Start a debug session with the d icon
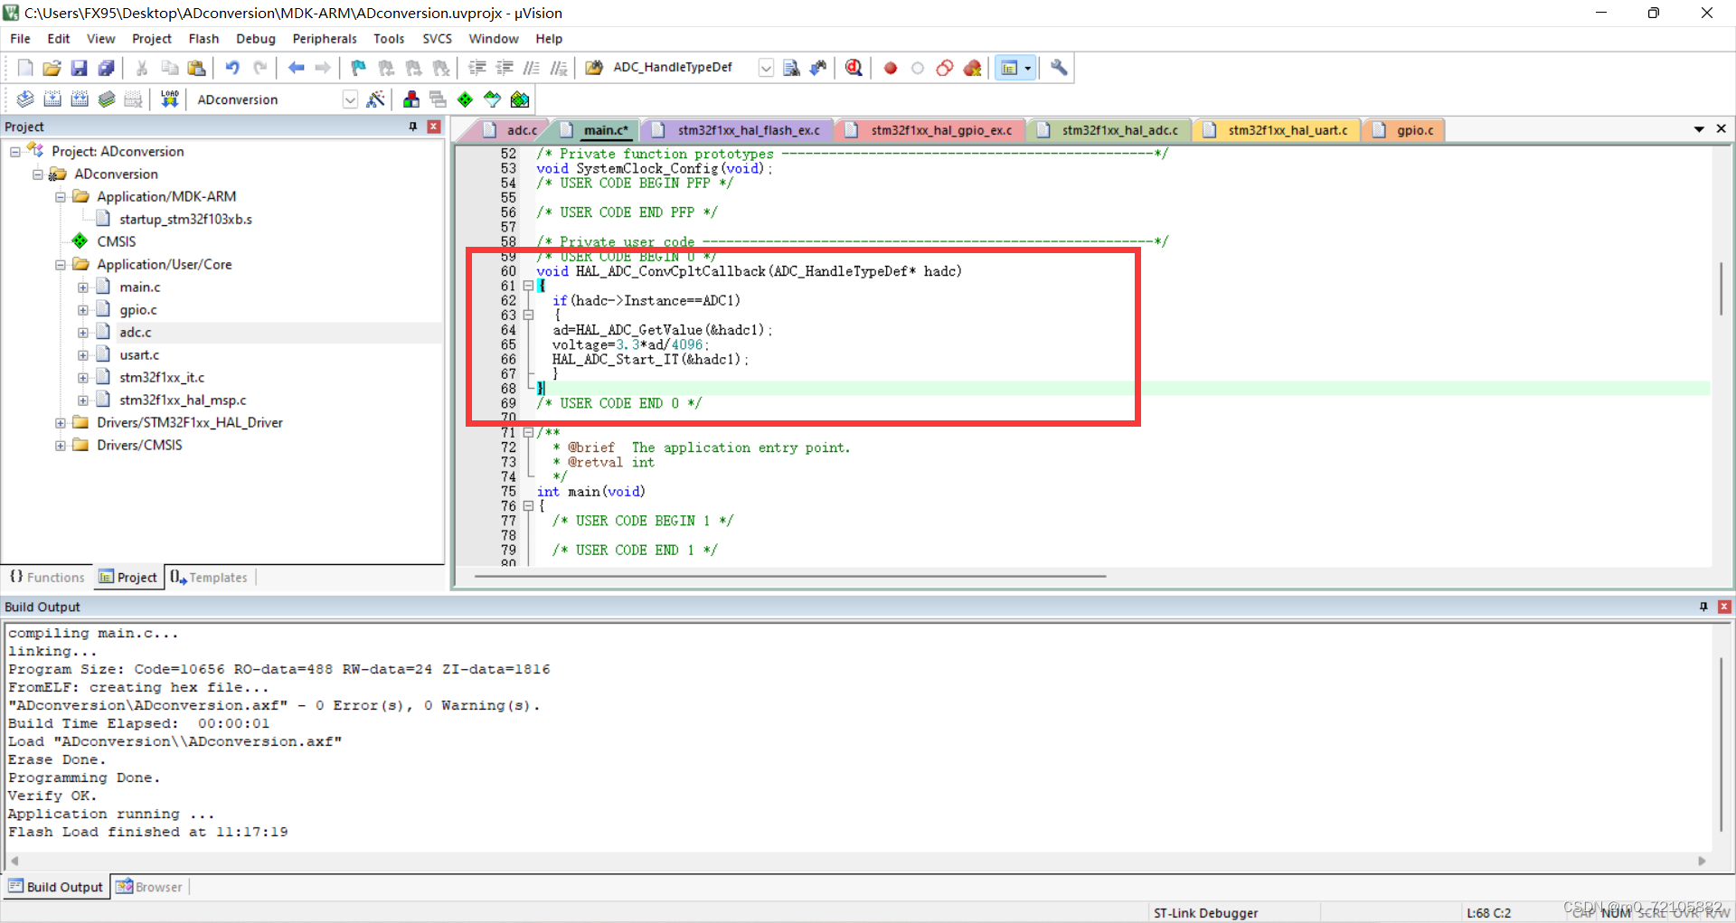The image size is (1736, 923). click(x=854, y=67)
